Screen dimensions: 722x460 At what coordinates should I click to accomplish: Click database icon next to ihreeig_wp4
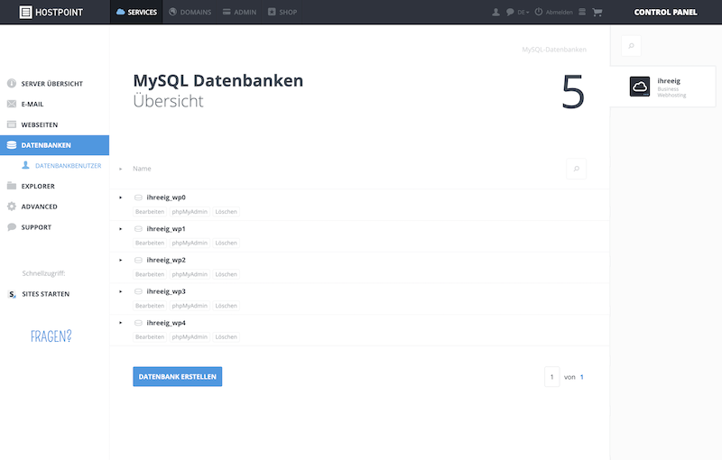point(138,323)
